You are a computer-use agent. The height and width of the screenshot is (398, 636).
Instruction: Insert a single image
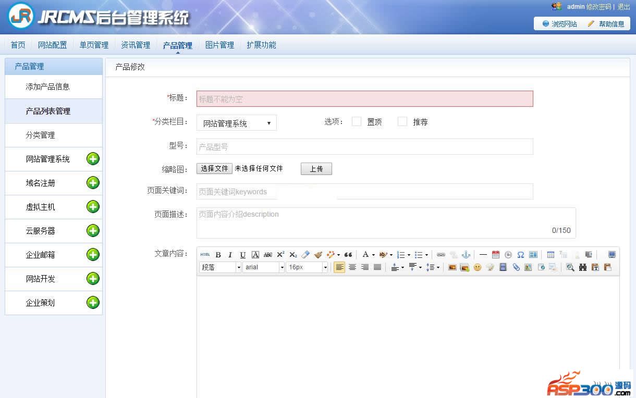tap(452, 267)
